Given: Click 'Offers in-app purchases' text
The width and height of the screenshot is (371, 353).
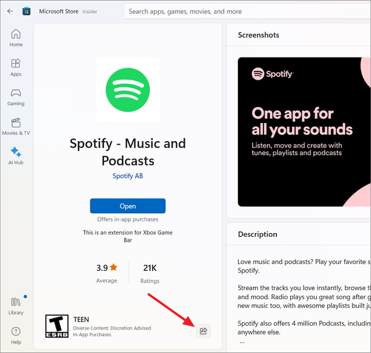Looking at the screenshot, I should click(128, 219).
